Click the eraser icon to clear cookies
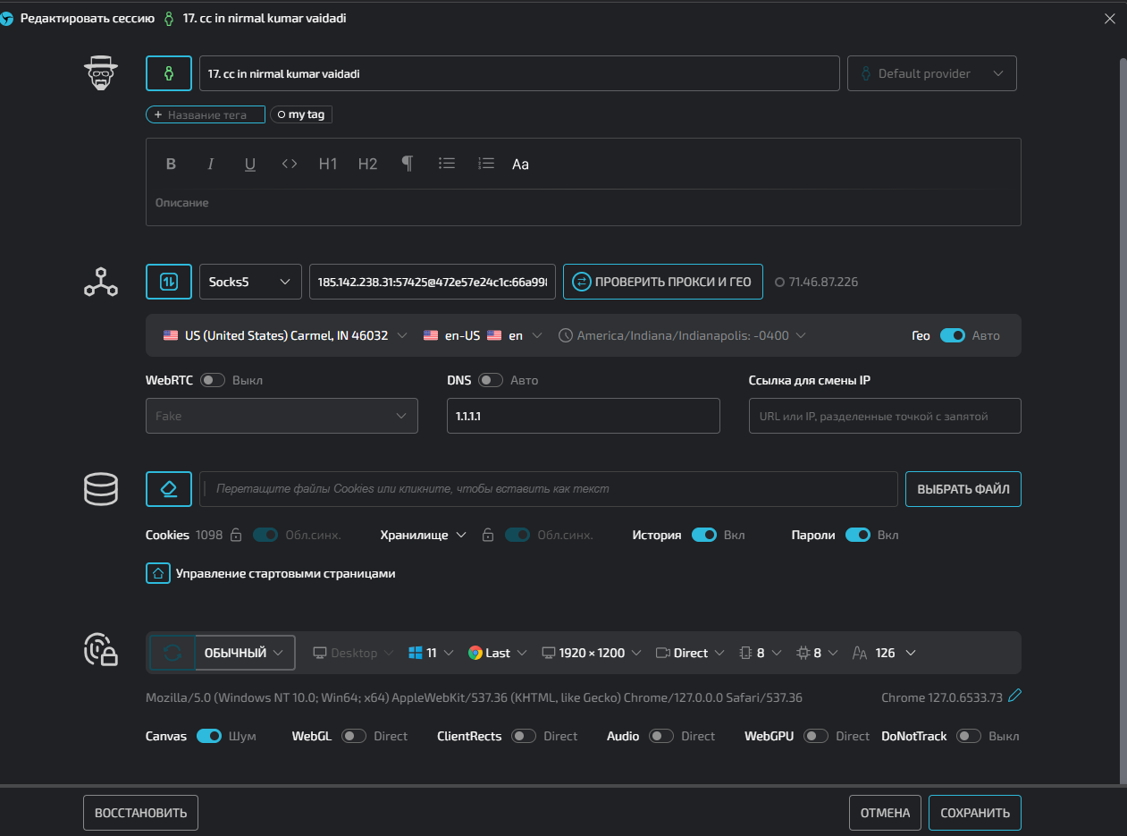 click(169, 489)
